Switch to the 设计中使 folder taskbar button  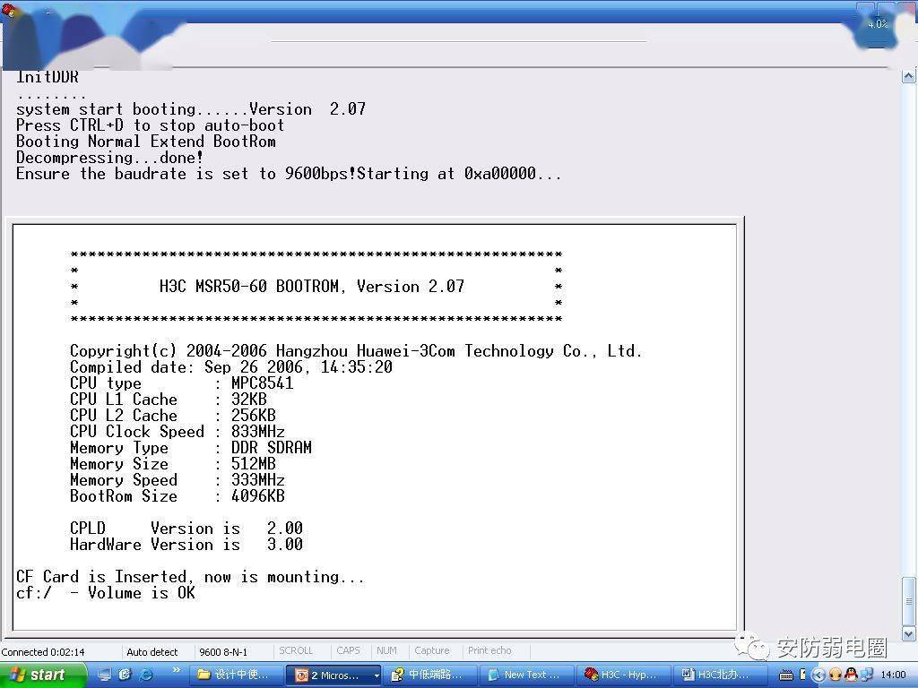coord(238,675)
